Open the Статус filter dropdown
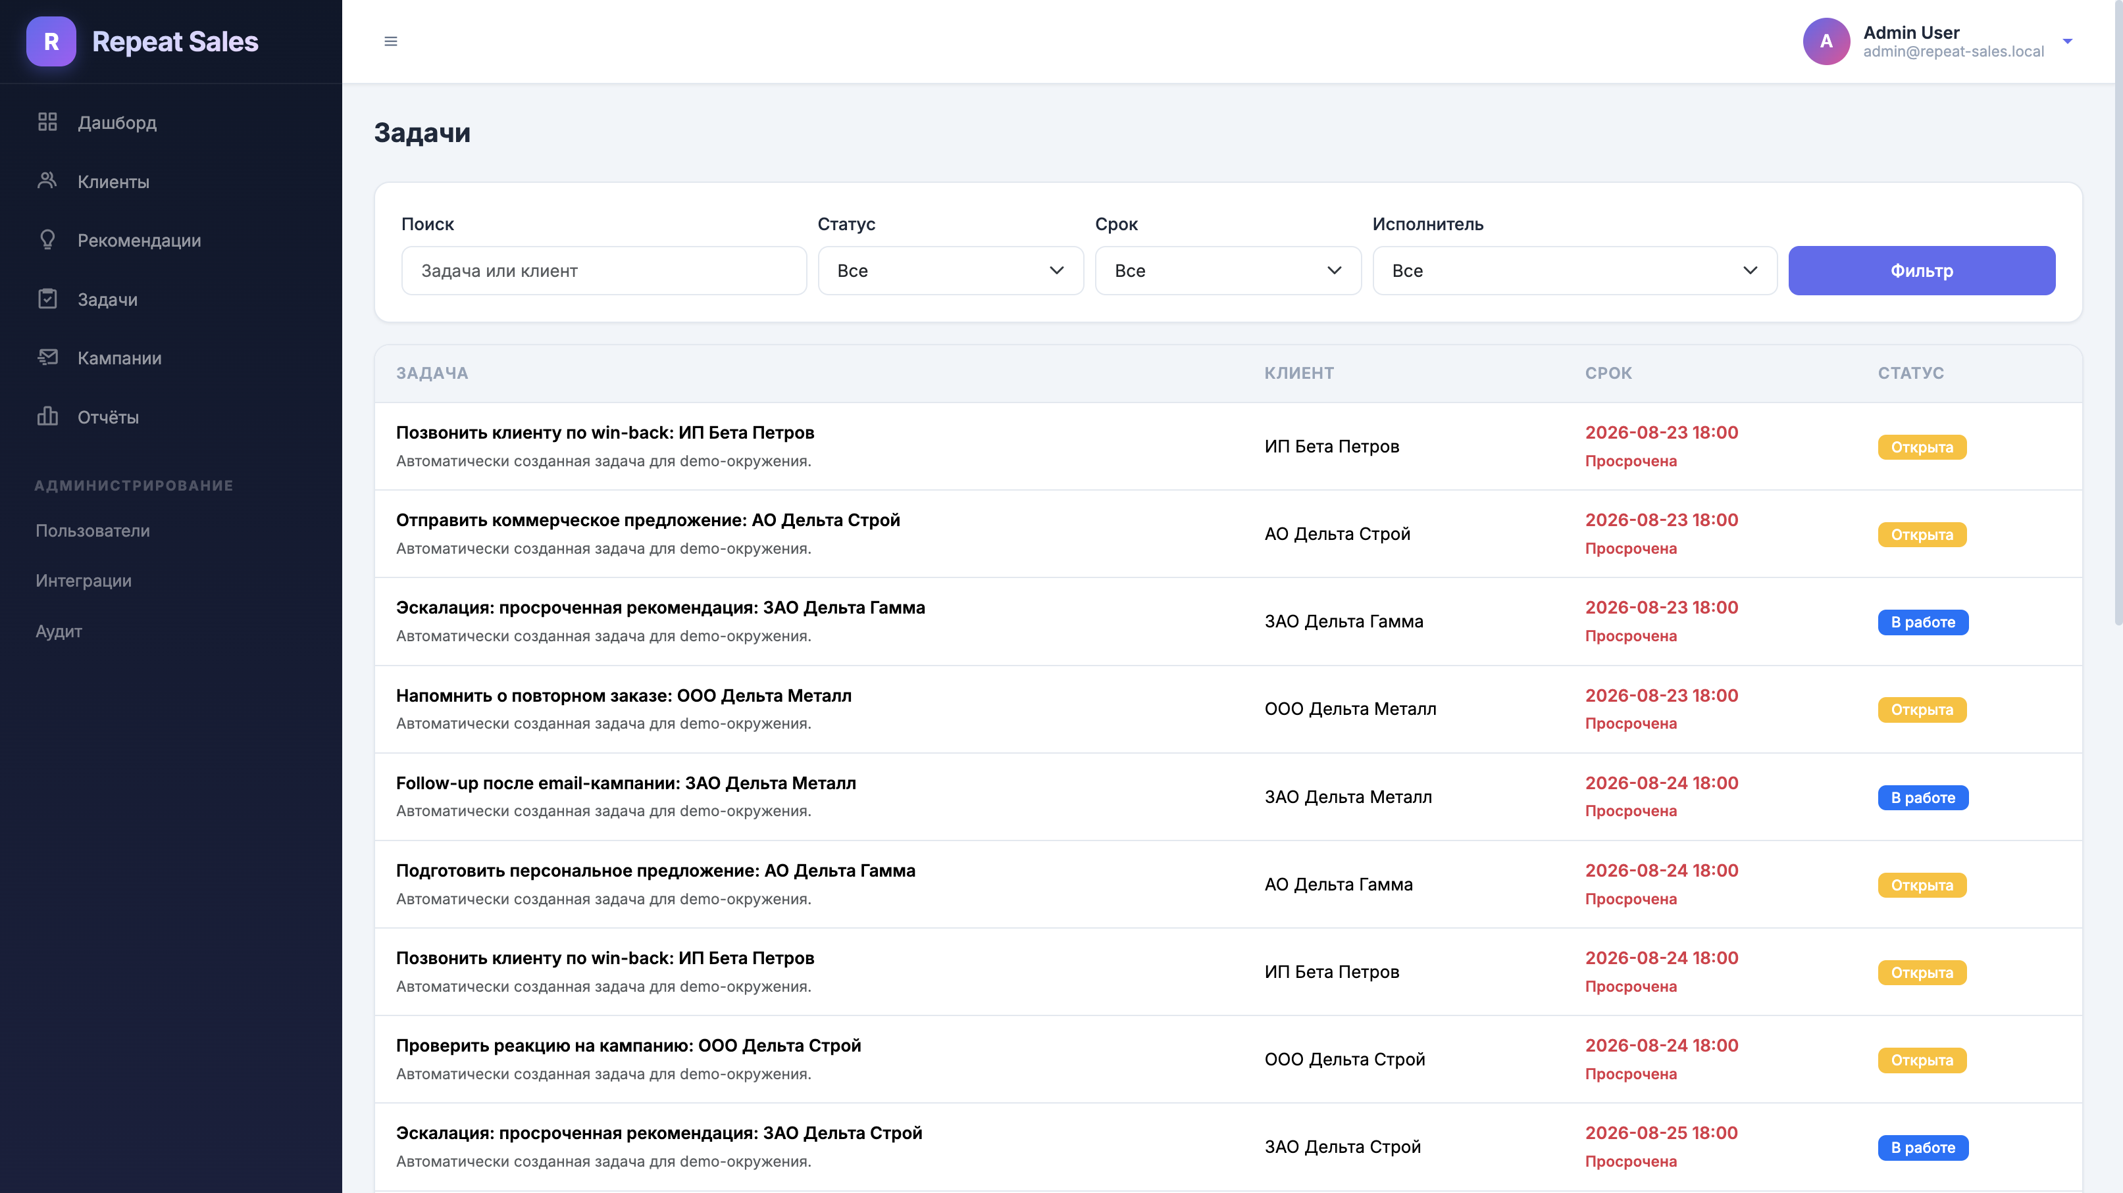The image size is (2123, 1193). (950, 271)
